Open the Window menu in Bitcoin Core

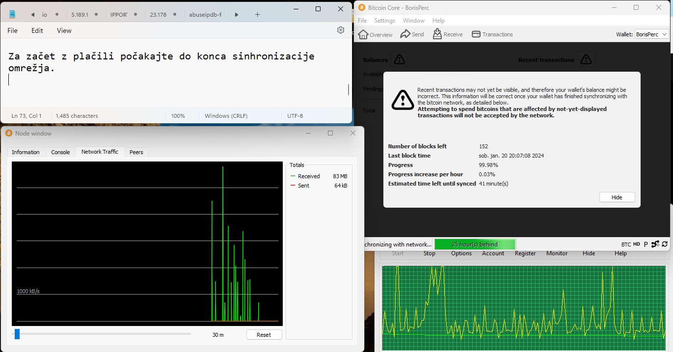coord(414,21)
